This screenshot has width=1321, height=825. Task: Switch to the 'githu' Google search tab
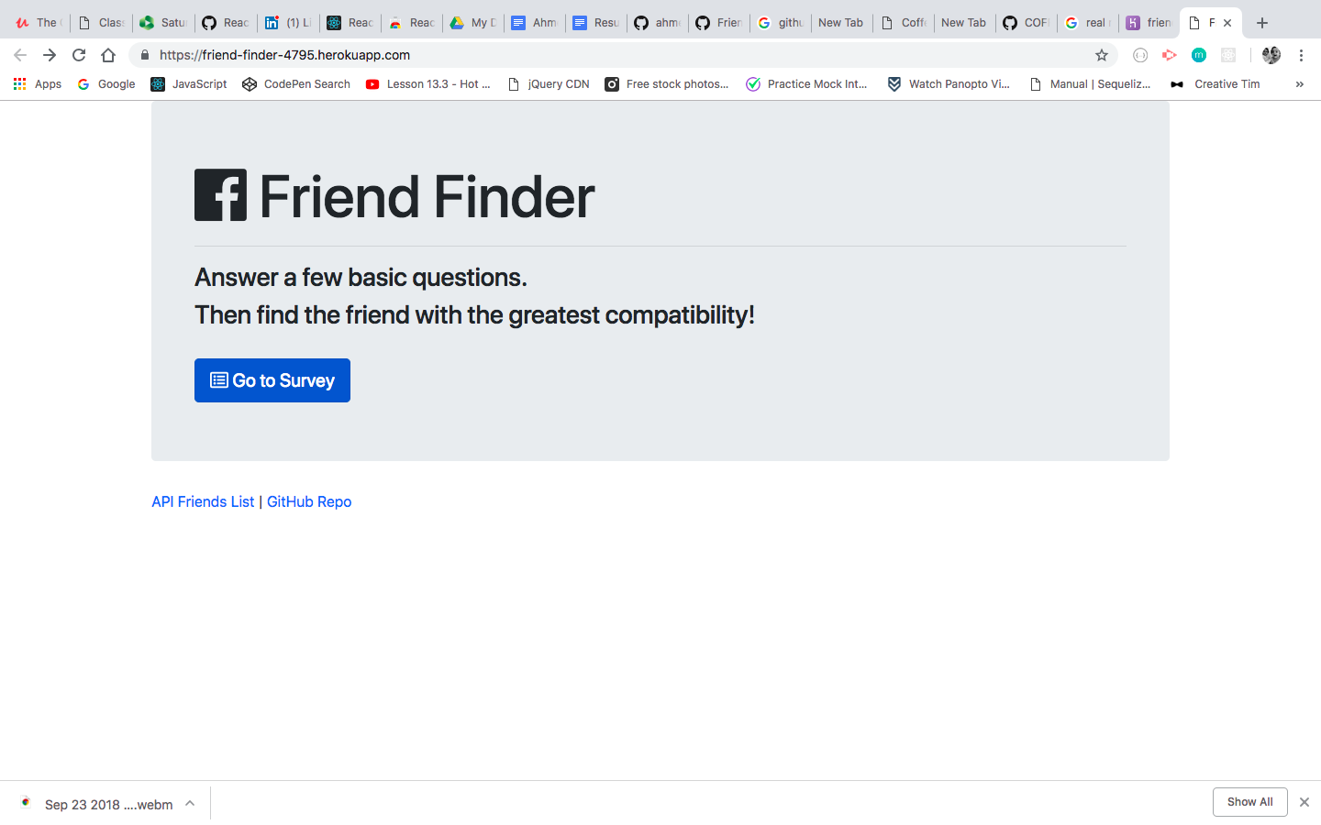(780, 23)
